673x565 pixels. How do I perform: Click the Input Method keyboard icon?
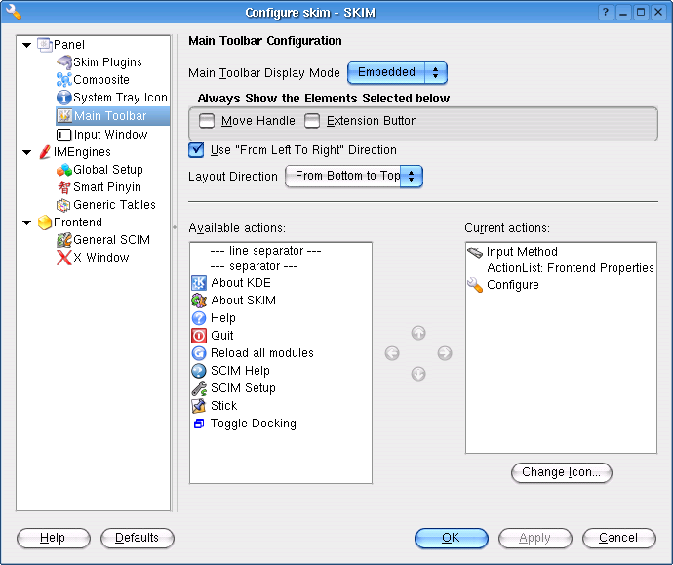[475, 252]
